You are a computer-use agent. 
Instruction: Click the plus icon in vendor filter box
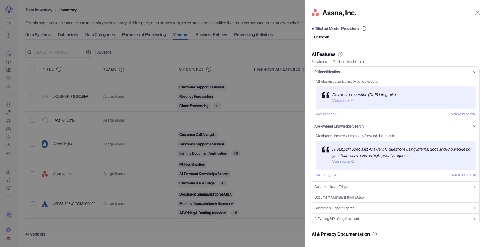tap(88, 52)
